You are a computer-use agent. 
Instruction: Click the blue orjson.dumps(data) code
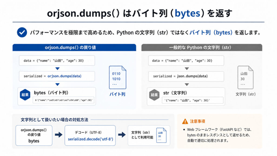(64, 76)
